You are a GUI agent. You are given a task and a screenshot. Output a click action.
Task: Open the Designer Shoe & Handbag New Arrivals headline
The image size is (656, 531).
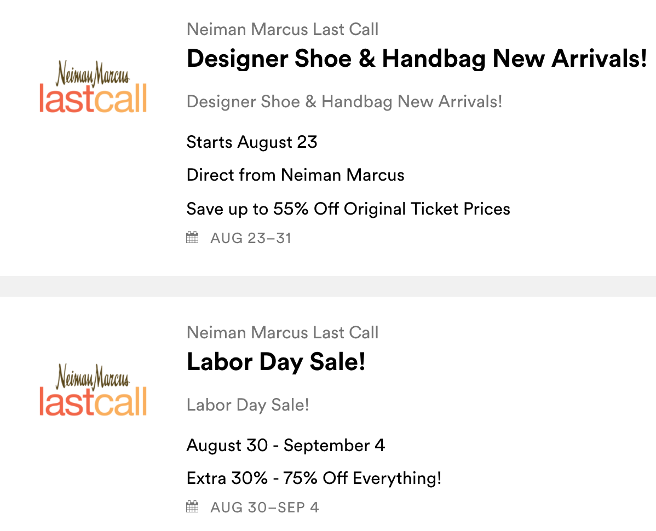click(417, 59)
